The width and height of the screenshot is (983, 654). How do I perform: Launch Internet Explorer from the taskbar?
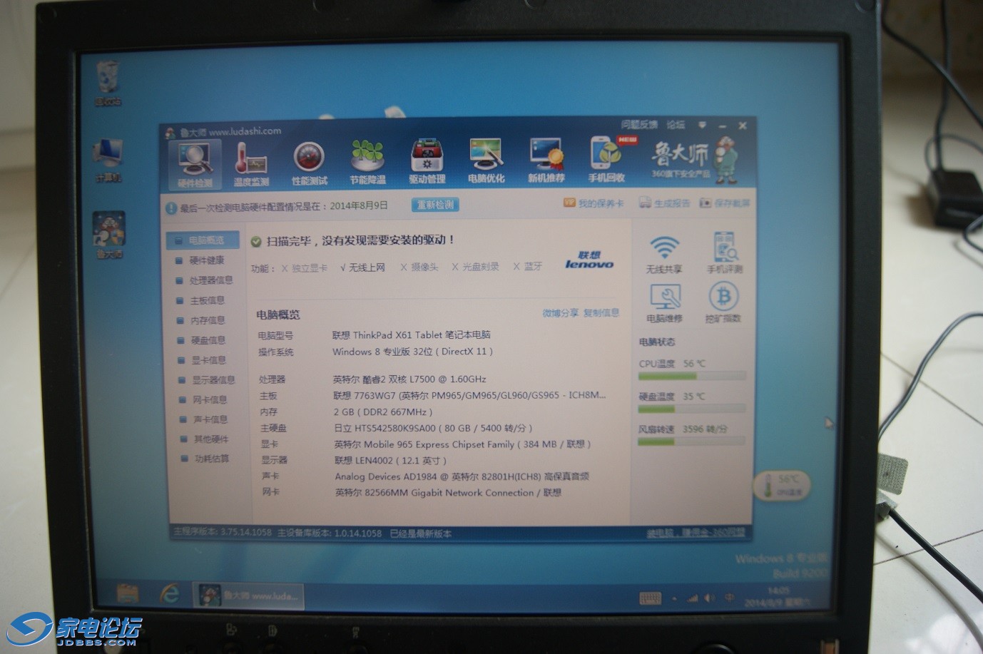coord(170,593)
